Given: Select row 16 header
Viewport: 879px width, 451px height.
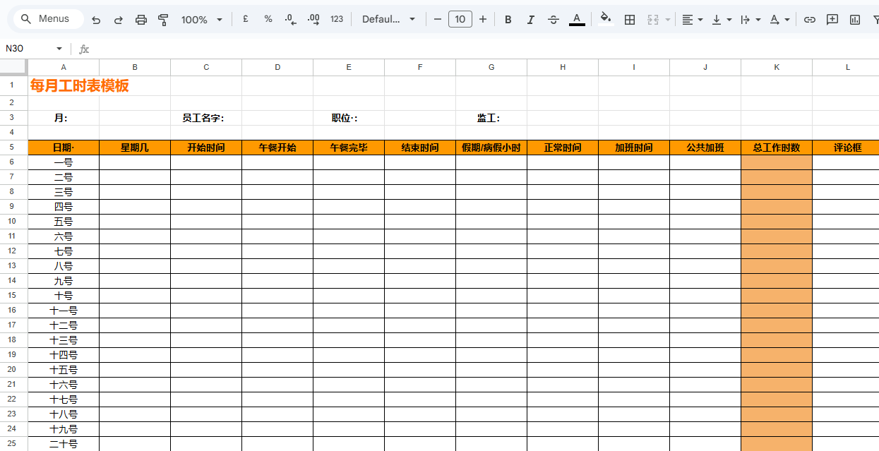Looking at the screenshot, I should click(12, 311).
